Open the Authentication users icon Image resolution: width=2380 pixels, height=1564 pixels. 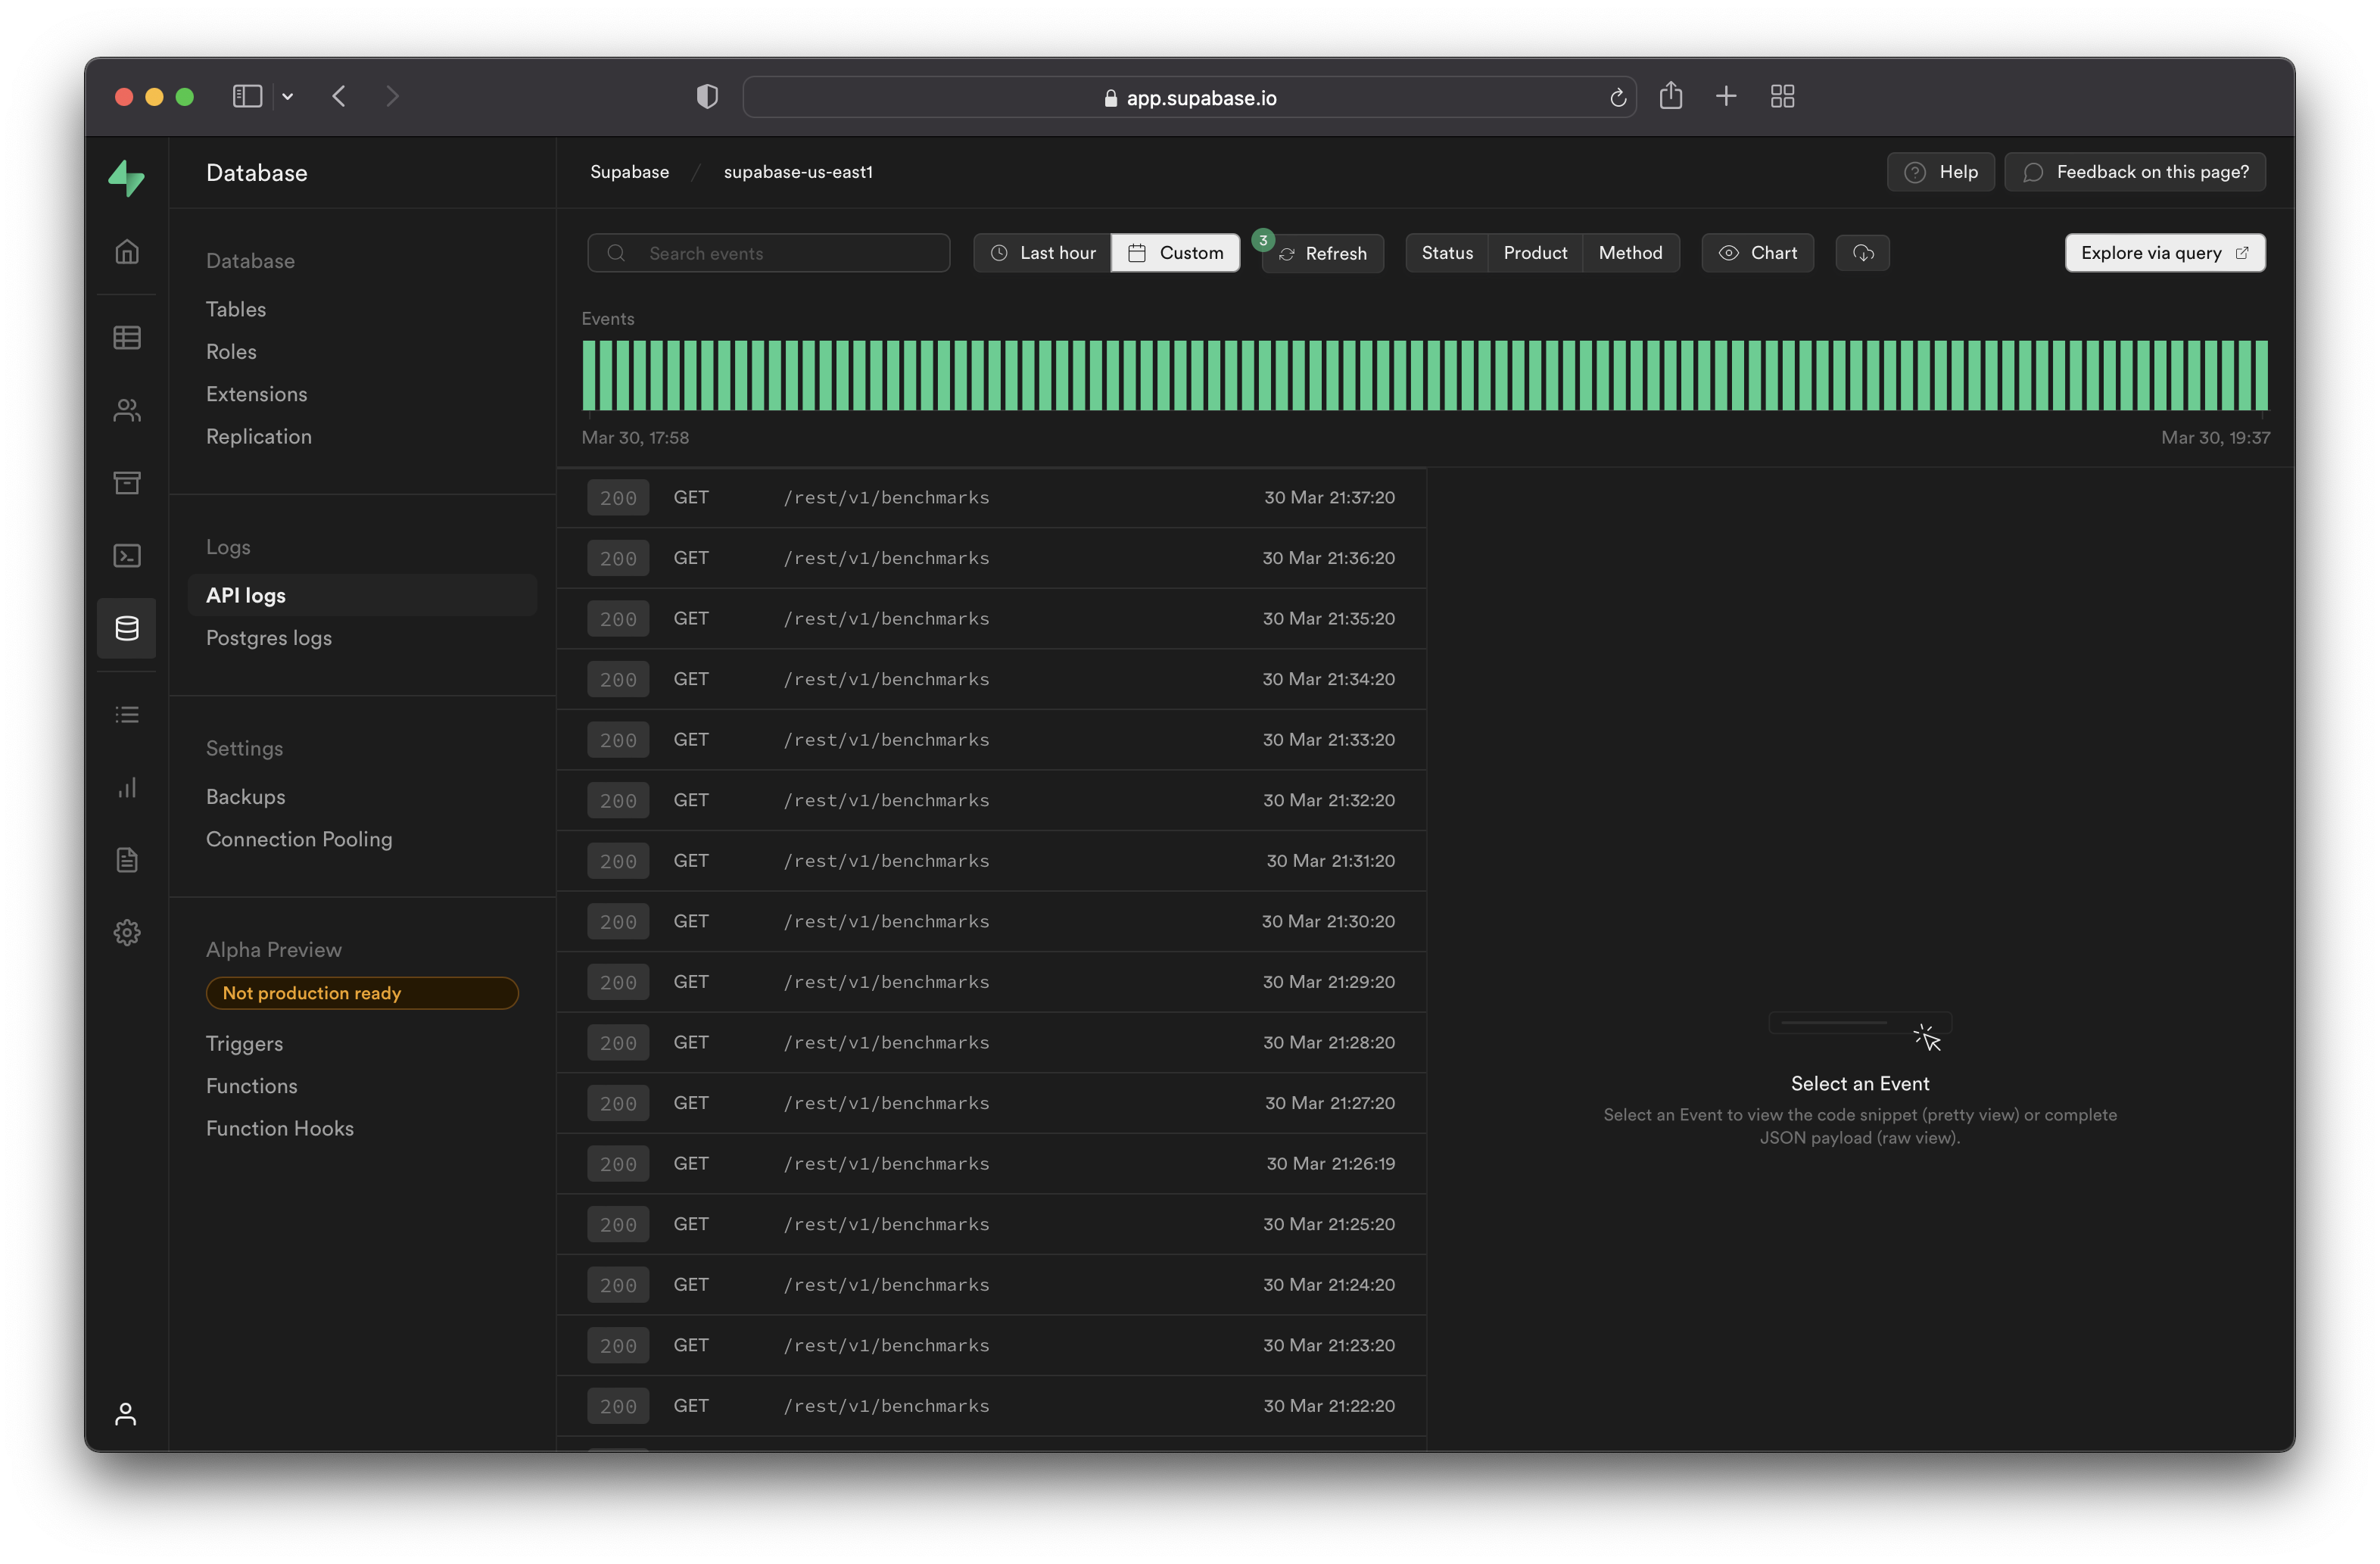coord(127,410)
